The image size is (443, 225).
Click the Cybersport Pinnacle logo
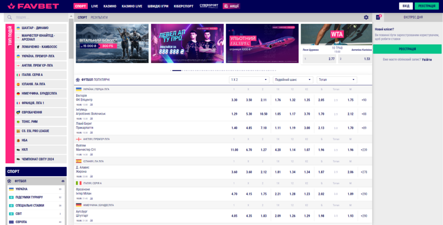209,6
